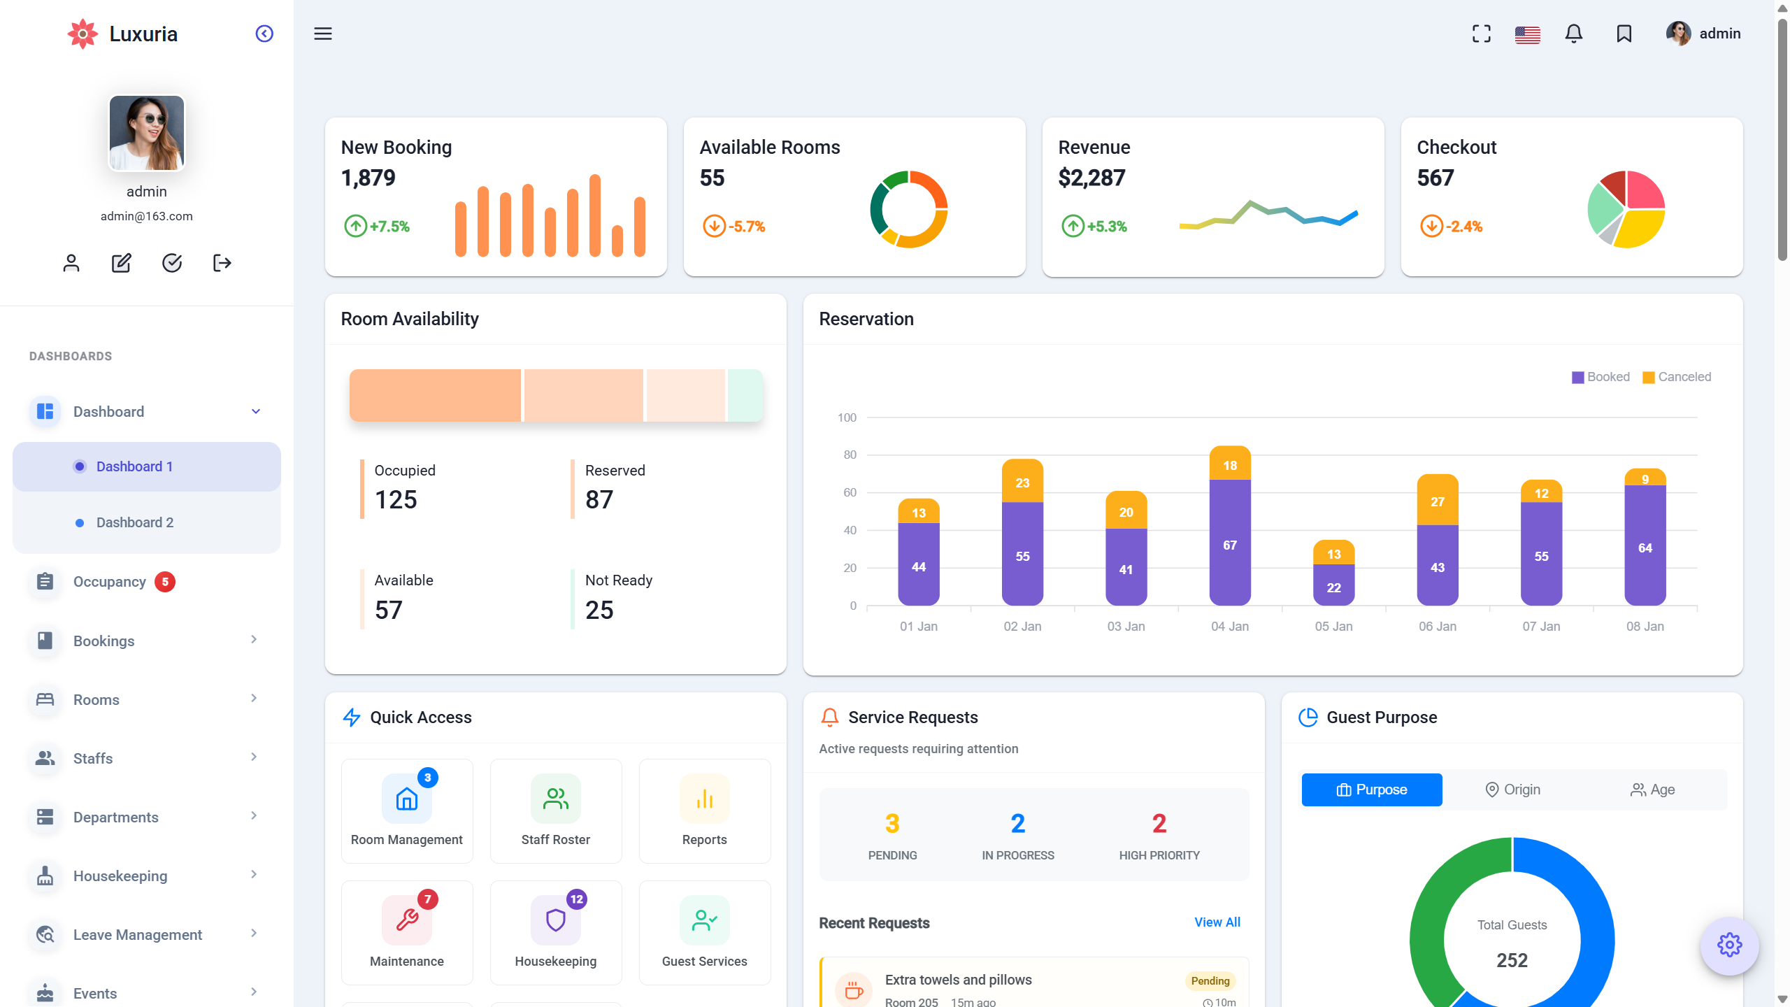Switch to the Origin tab
Image resolution: width=1790 pixels, height=1007 pixels.
1512,790
